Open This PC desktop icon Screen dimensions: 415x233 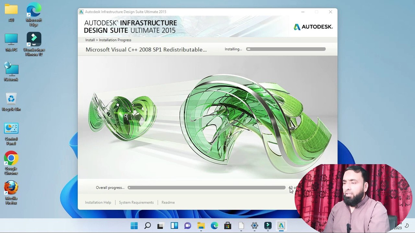11,42
